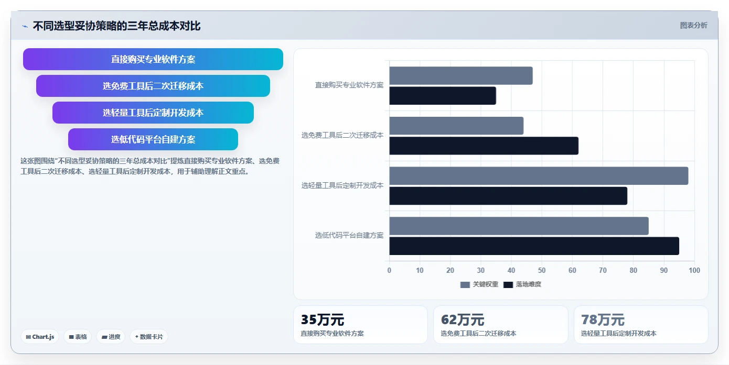Select the 选低代码平台自建方案 funnel bar

point(153,139)
